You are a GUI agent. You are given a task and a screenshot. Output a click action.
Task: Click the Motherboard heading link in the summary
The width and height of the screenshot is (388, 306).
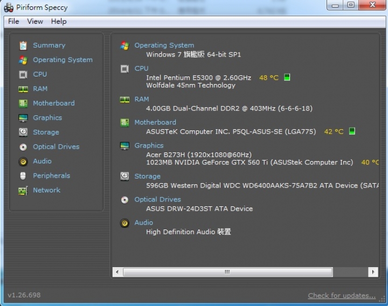pyautogui.click(x=155, y=122)
